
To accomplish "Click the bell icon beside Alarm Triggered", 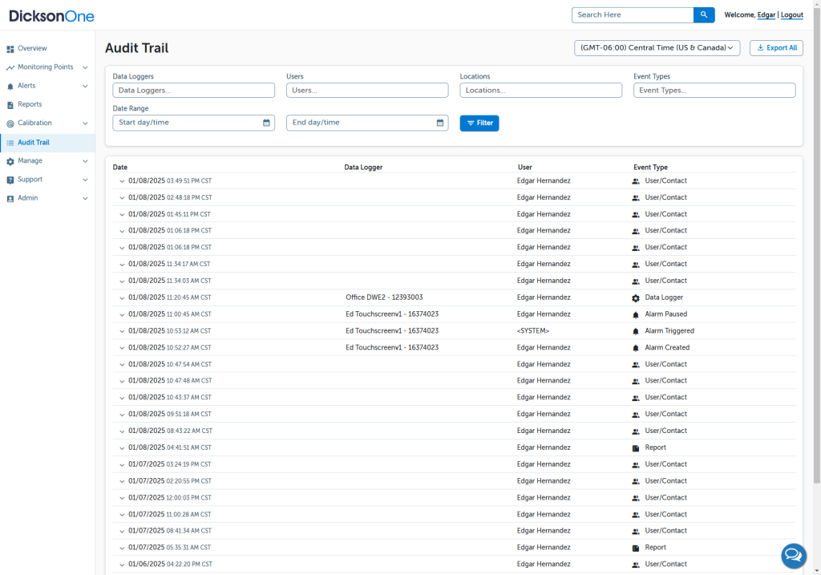I will point(636,331).
